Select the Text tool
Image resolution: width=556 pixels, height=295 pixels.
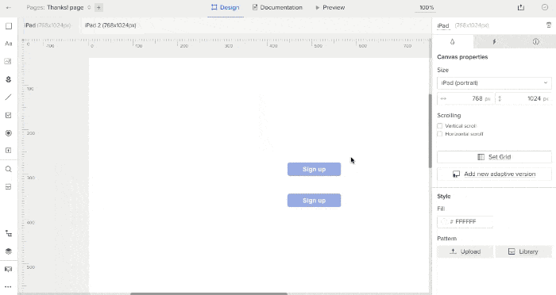point(9,44)
